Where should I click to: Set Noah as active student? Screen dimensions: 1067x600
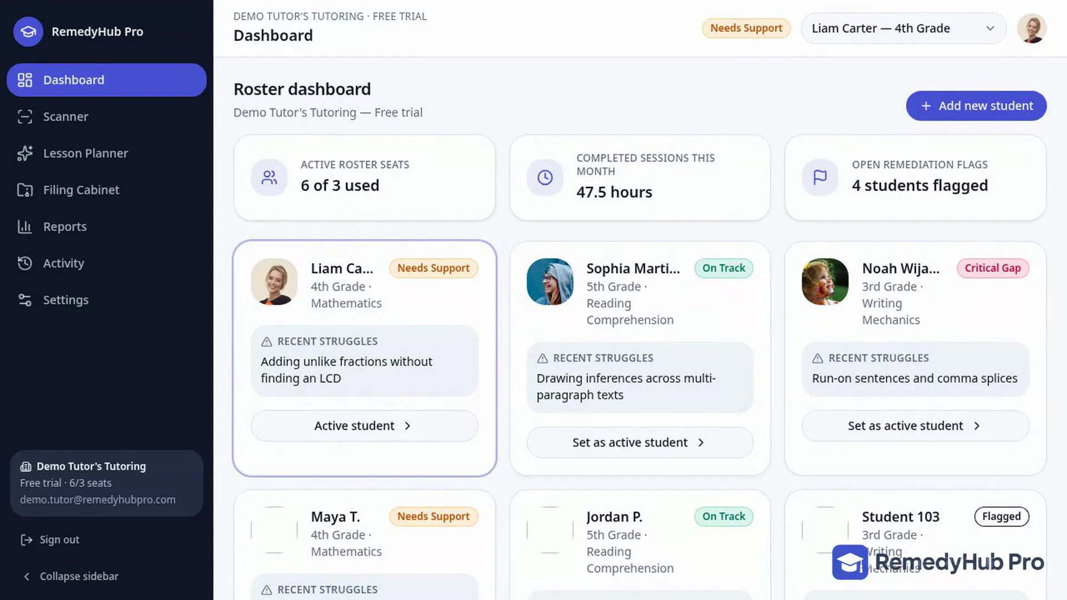point(915,426)
